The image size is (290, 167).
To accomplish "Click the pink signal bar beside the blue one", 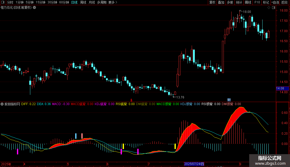I will (x=82, y=136).
